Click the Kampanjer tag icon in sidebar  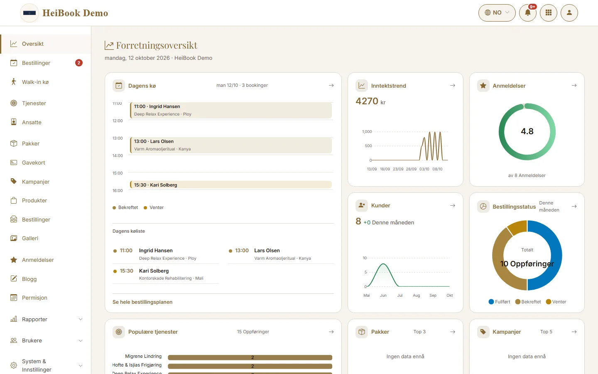coord(14,182)
